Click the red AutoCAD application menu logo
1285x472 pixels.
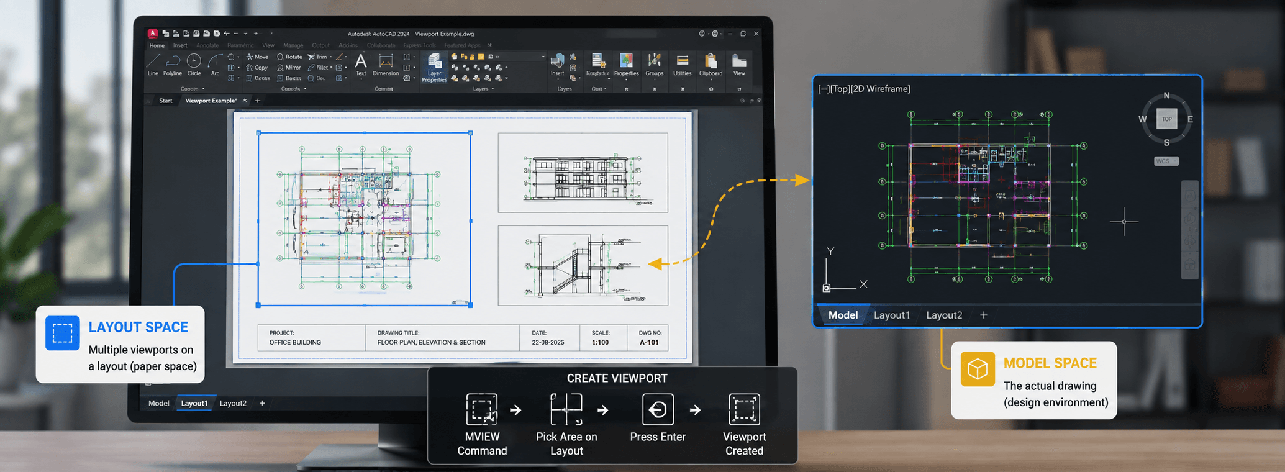point(152,33)
